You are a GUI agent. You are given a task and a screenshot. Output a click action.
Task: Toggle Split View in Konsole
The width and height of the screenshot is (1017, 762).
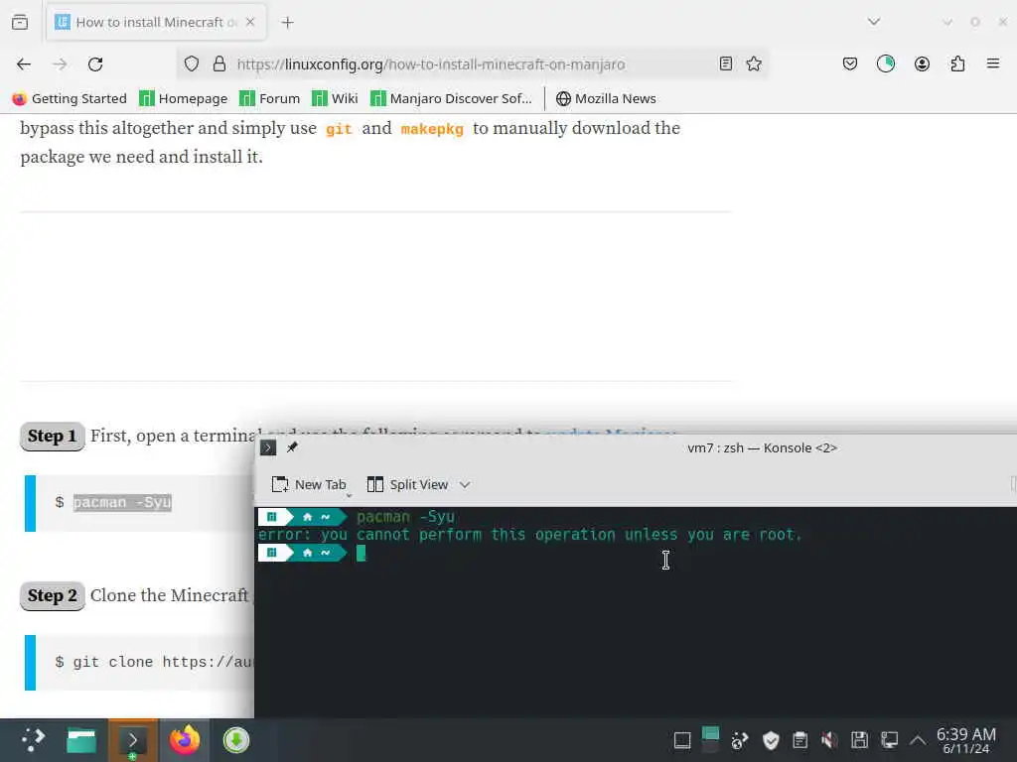coord(407,484)
